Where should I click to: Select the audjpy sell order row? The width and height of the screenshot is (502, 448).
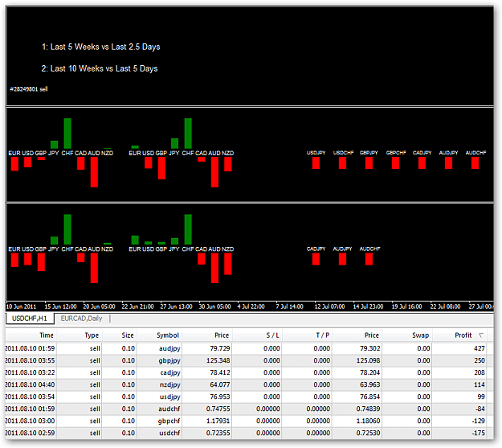[x=246, y=348]
